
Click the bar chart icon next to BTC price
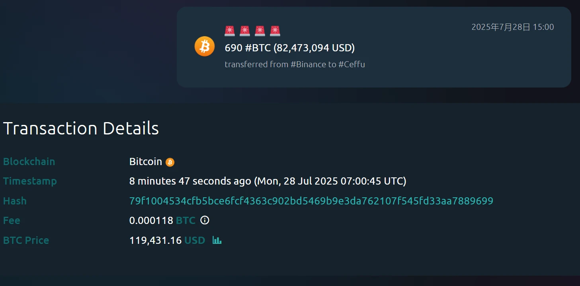coord(217,240)
